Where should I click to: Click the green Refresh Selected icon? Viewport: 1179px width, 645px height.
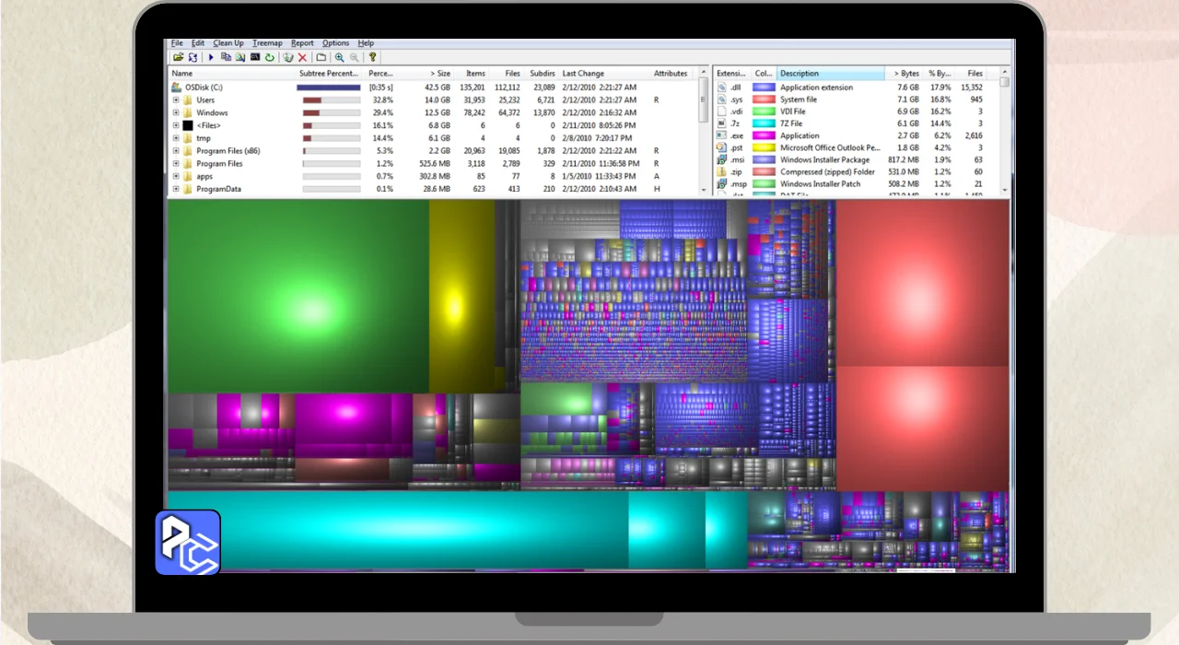[x=270, y=57]
